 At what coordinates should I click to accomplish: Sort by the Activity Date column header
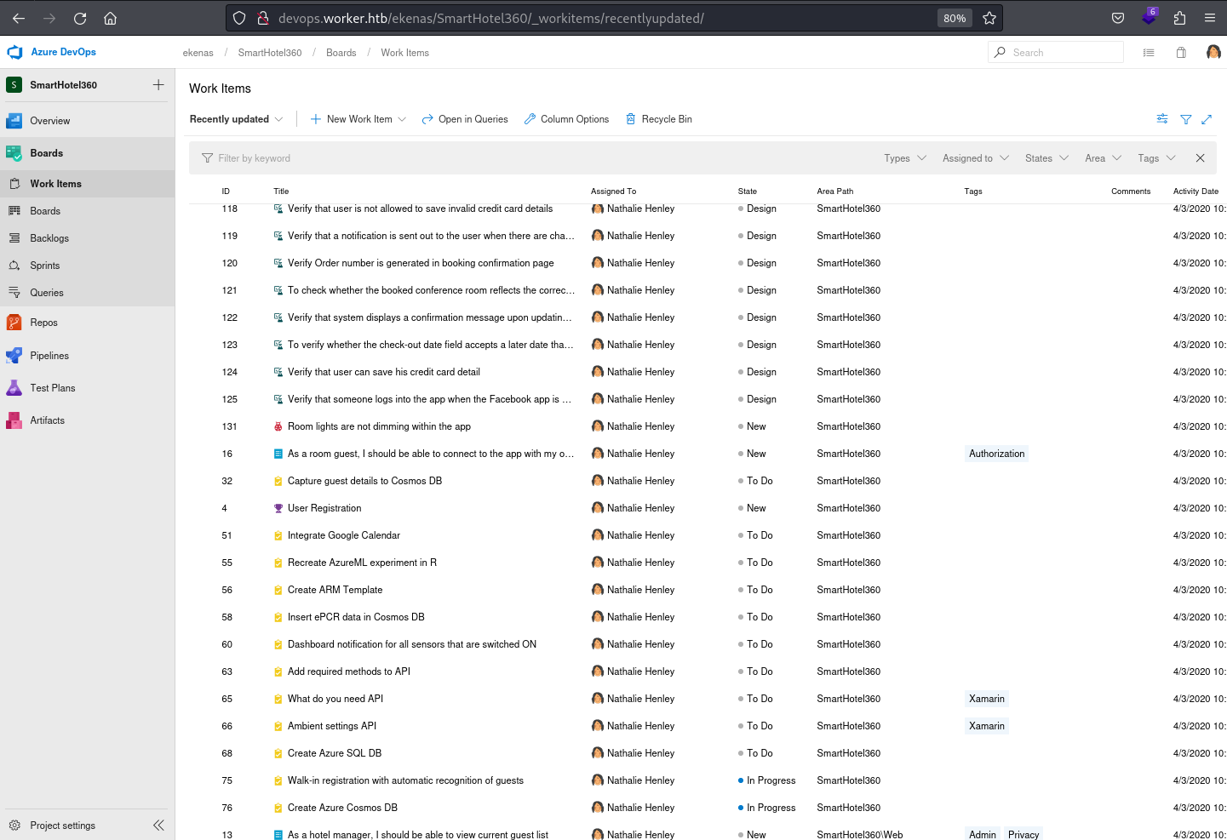tap(1195, 191)
